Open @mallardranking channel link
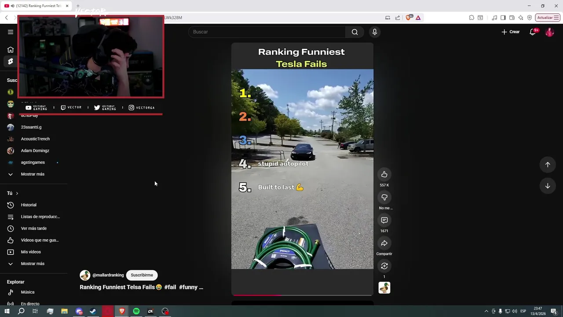 point(108,275)
